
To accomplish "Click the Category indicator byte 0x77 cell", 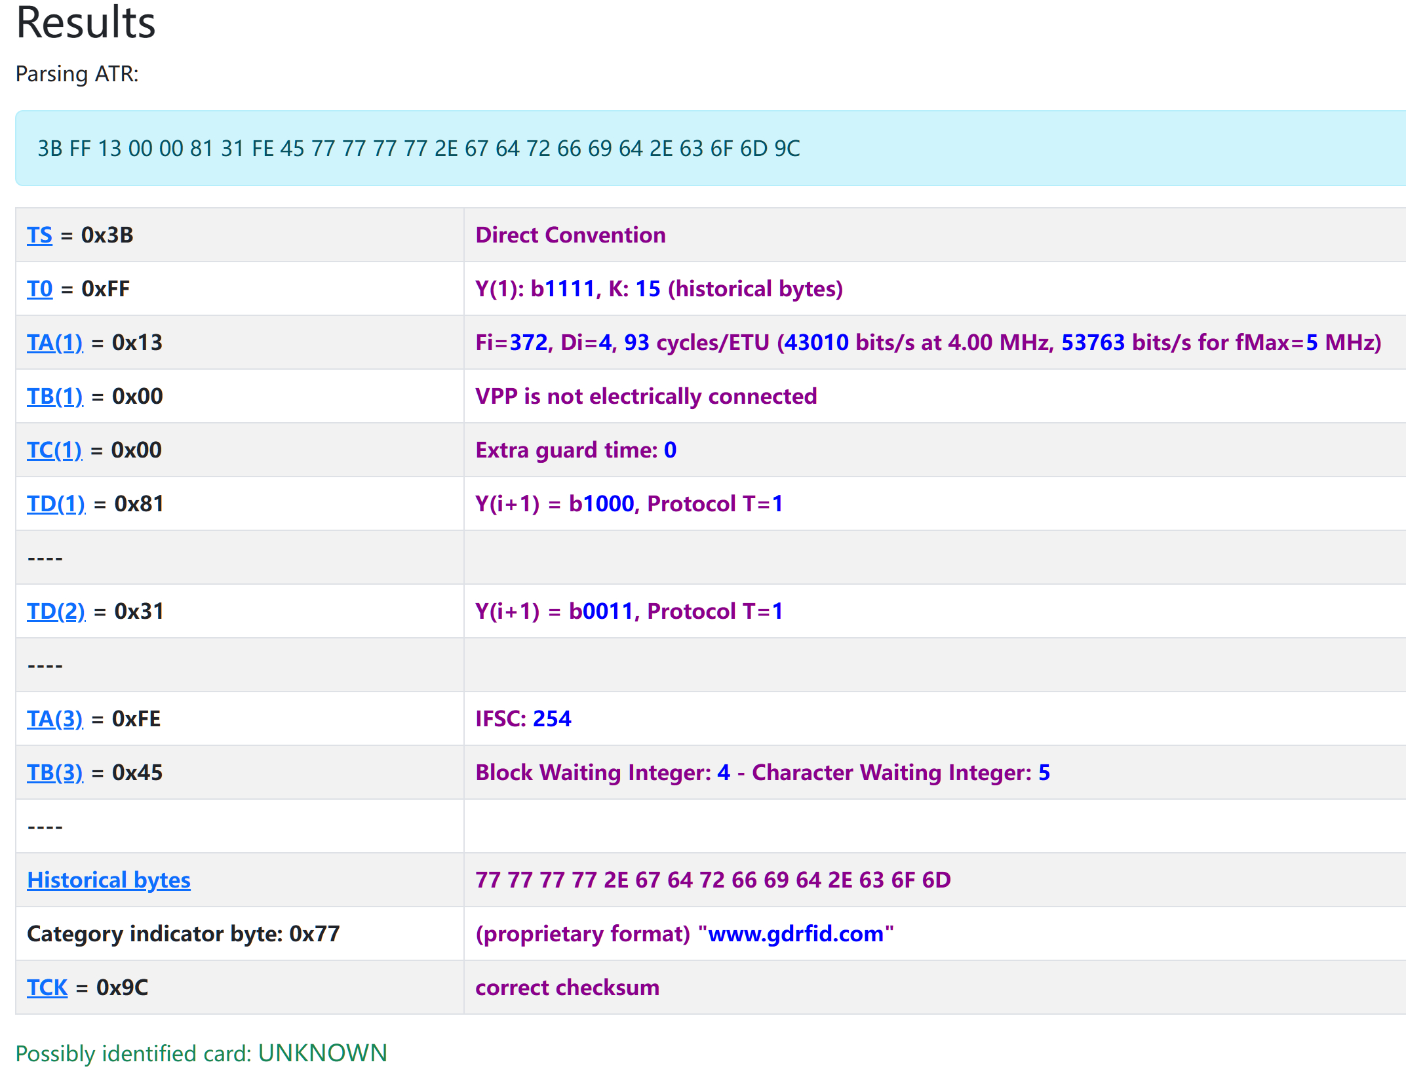I will (x=184, y=934).
